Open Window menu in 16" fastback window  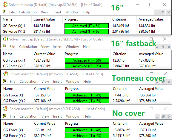coord(72,47)
